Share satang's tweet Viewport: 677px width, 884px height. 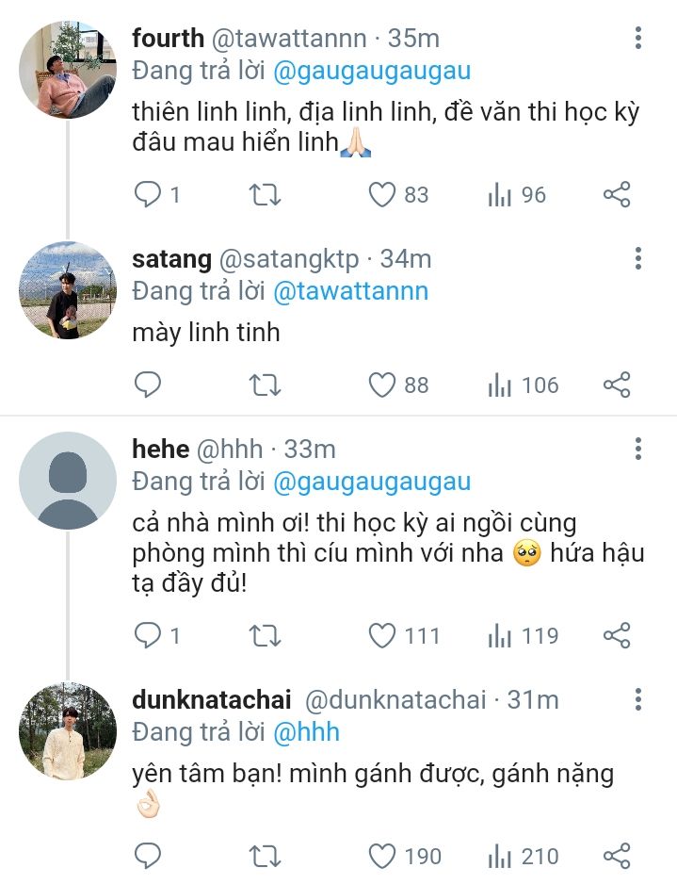[616, 385]
